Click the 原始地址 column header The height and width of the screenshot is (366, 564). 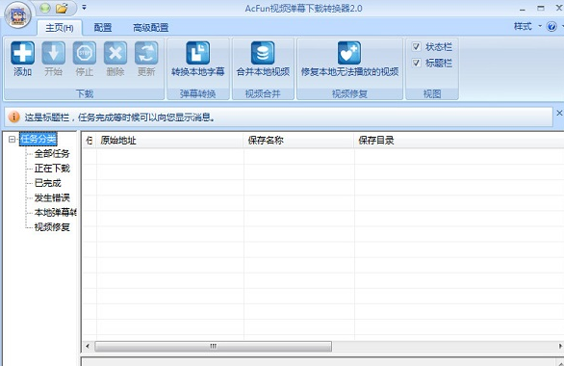(x=170, y=141)
